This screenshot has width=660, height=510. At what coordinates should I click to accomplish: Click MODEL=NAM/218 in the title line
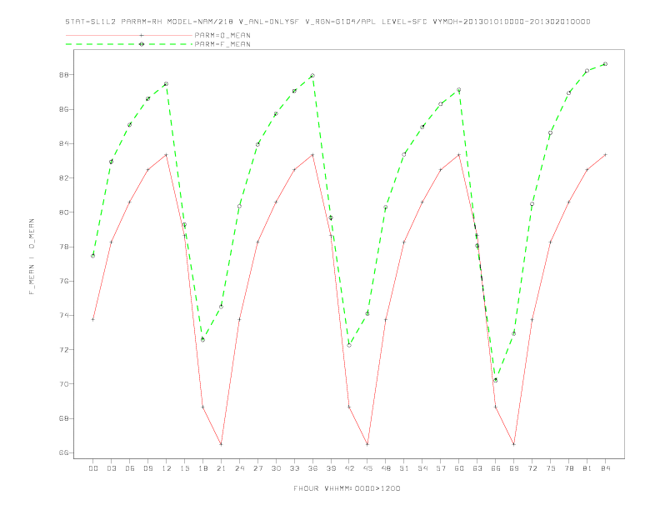200,22
